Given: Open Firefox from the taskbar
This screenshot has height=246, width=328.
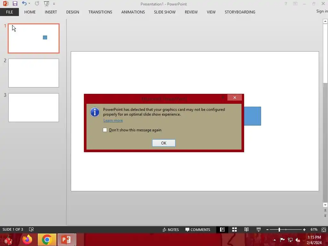Looking at the screenshot, I should coord(27,240).
